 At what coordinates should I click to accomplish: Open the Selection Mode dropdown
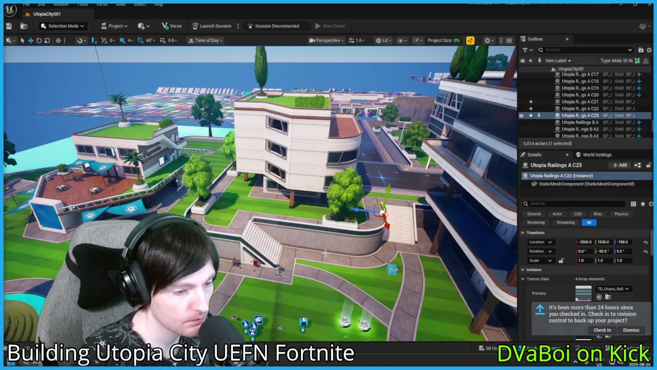[62, 26]
